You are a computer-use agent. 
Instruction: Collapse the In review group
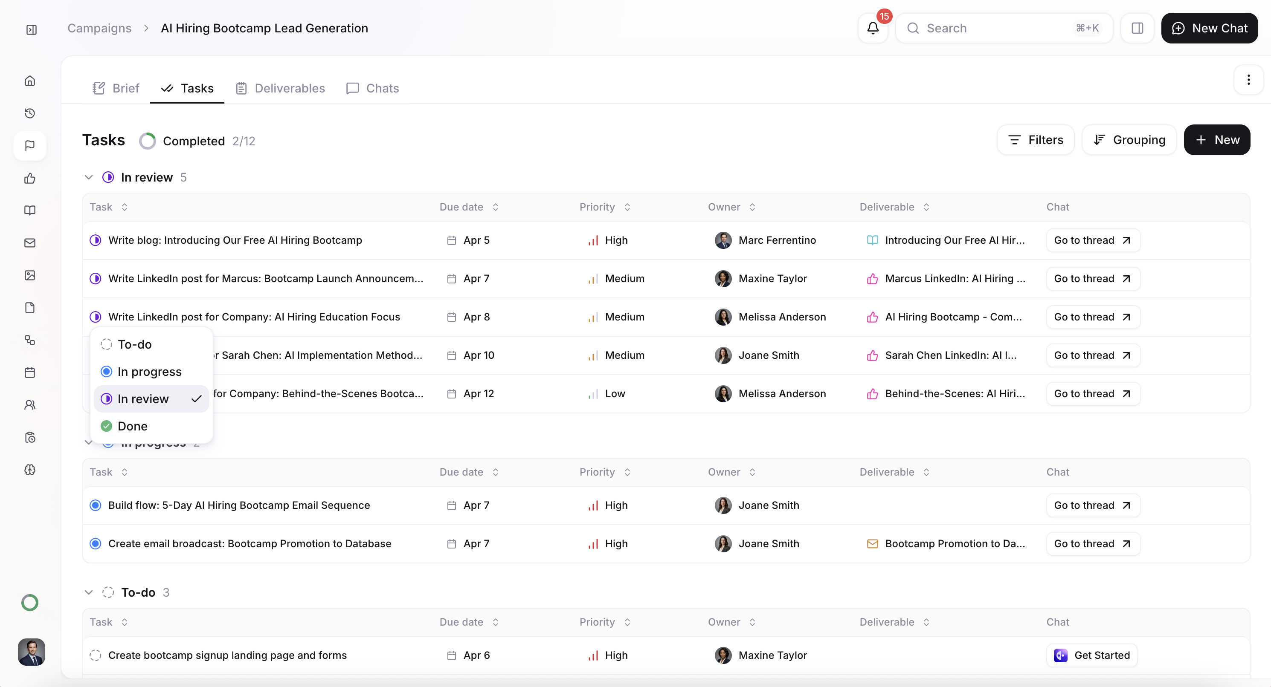[x=89, y=177]
